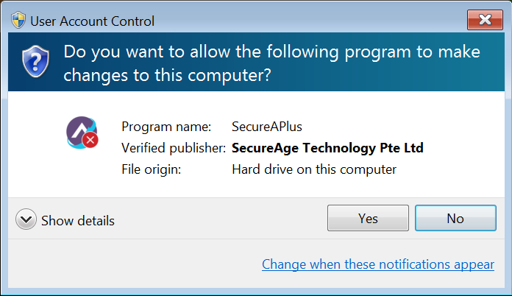Click the empty footer area beside notifications link

pyautogui.click(x=134, y=264)
